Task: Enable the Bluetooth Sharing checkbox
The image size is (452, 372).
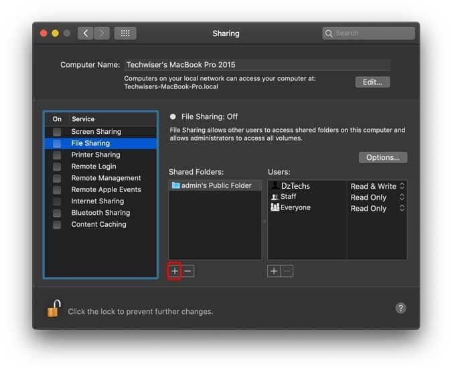Action: click(x=57, y=213)
